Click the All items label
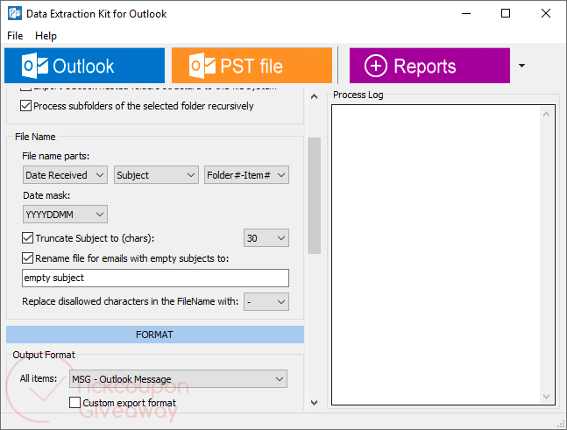567x430 pixels. [39, 378]
